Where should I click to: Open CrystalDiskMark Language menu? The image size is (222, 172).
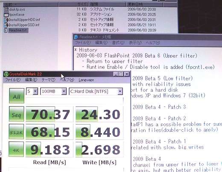pyautogui.click(x=86, y=80)
